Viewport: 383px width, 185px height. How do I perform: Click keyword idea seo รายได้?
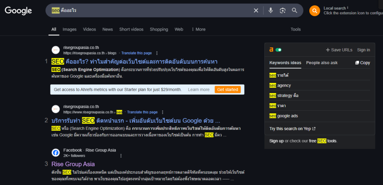279,75
